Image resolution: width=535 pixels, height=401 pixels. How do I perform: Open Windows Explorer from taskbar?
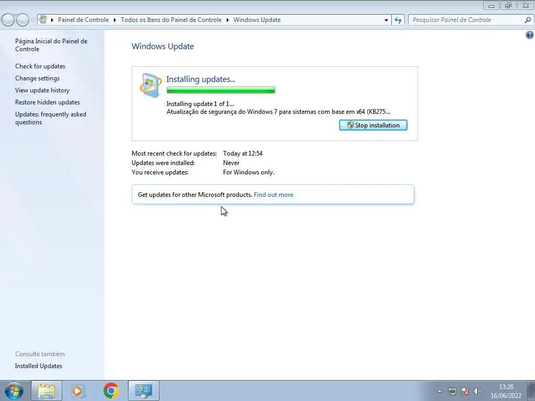click(x=46, y=391)
